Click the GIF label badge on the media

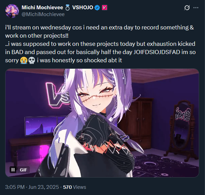(24, 170)
